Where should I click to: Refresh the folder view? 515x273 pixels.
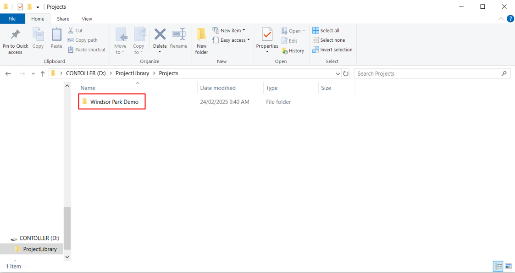pos(346,73)
